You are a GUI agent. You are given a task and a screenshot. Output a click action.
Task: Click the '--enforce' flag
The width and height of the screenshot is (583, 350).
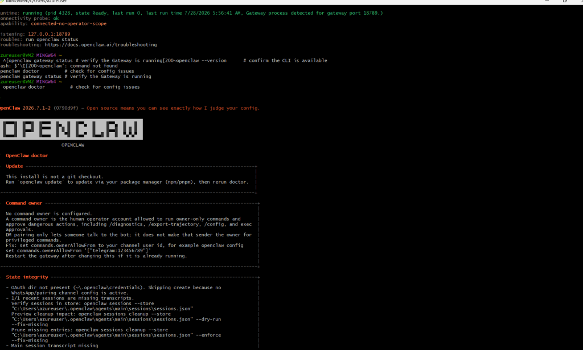(x=208, y=335)
